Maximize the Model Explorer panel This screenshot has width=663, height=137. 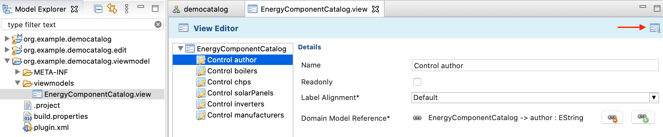point(155,8)
